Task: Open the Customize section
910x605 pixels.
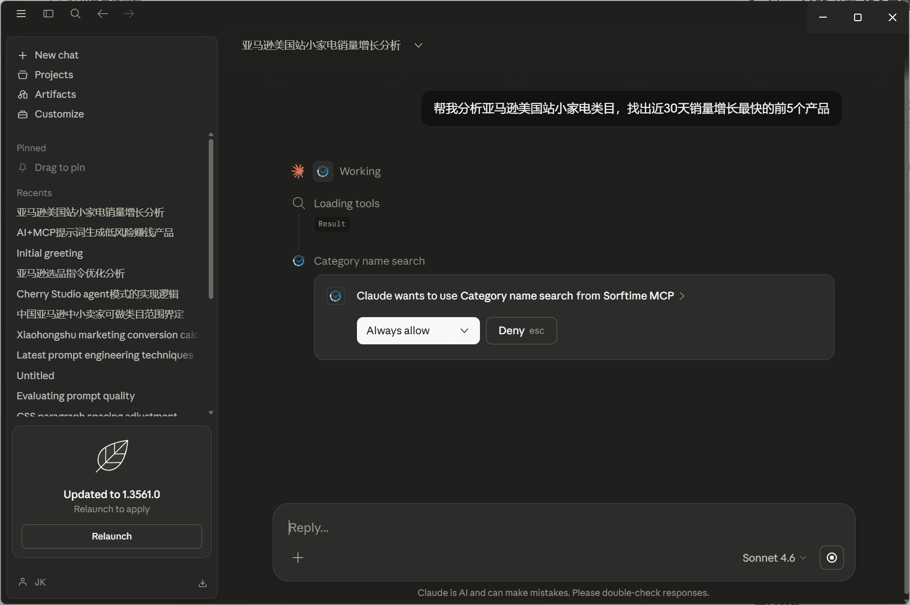Action: pos(59,114)
